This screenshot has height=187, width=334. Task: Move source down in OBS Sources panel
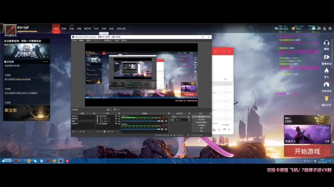112,132
